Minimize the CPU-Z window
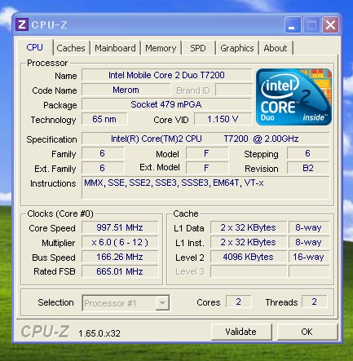 293,25
